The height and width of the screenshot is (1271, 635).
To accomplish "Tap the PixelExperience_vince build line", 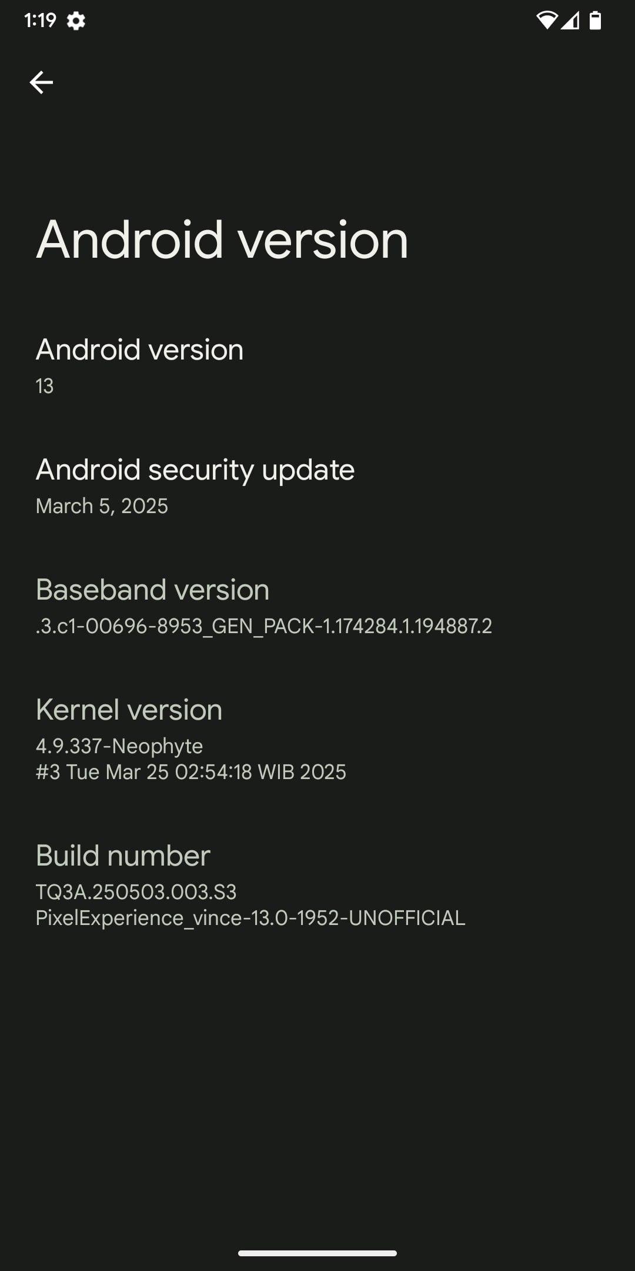I will 250,918.
